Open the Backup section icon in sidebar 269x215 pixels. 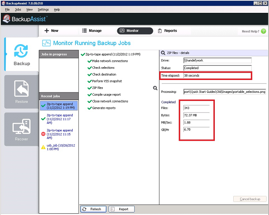coord(21,51)
